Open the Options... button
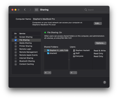118x99 pixels. [x=100, y=43]
